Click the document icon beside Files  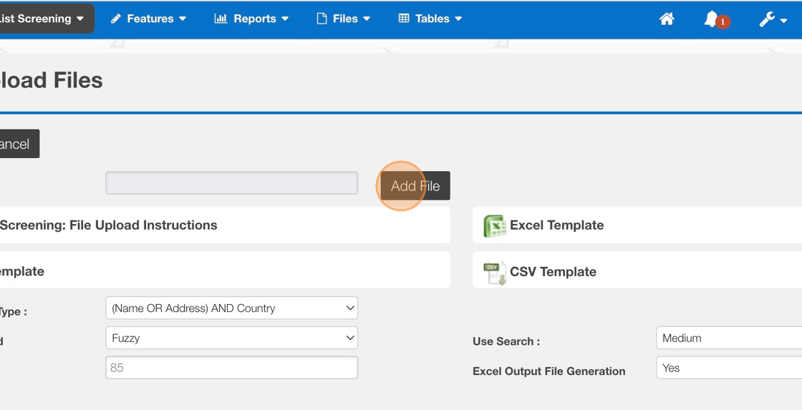[322, 19]
